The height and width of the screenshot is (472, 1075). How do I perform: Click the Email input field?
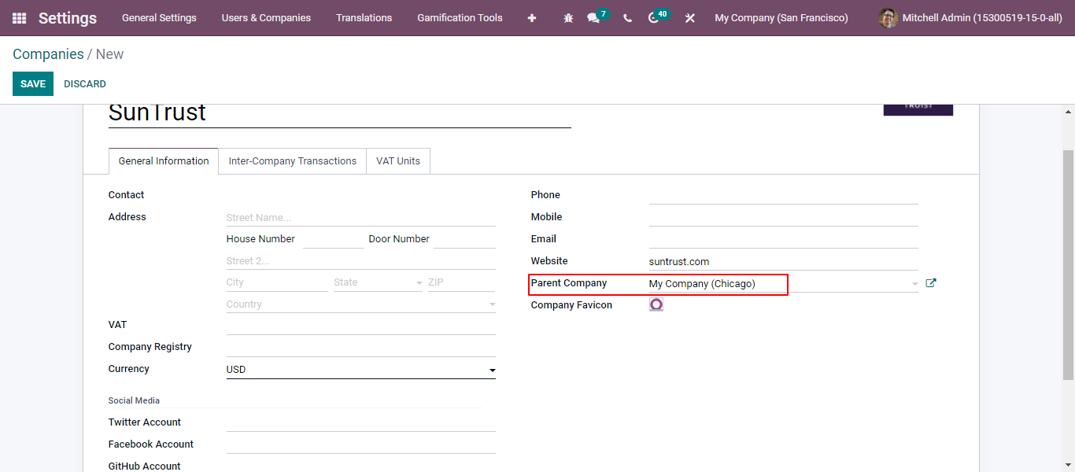784,239
